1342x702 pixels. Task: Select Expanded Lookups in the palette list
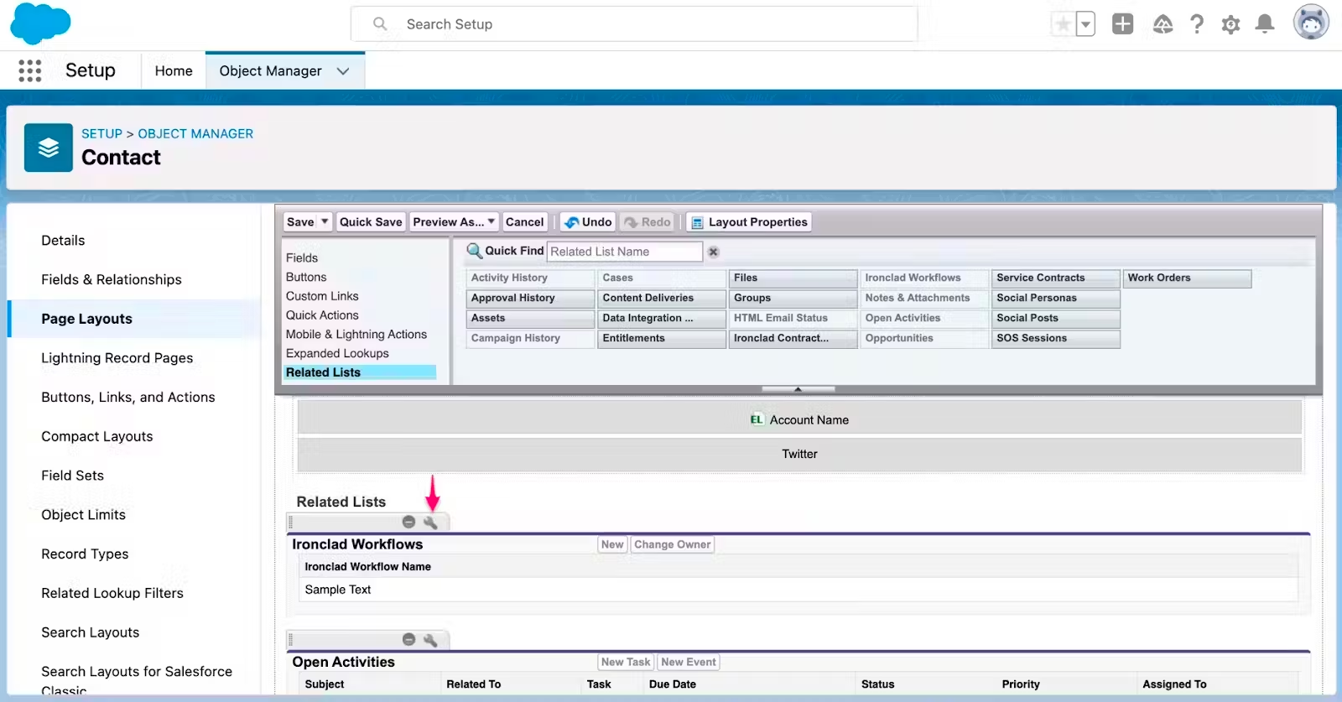337,354
